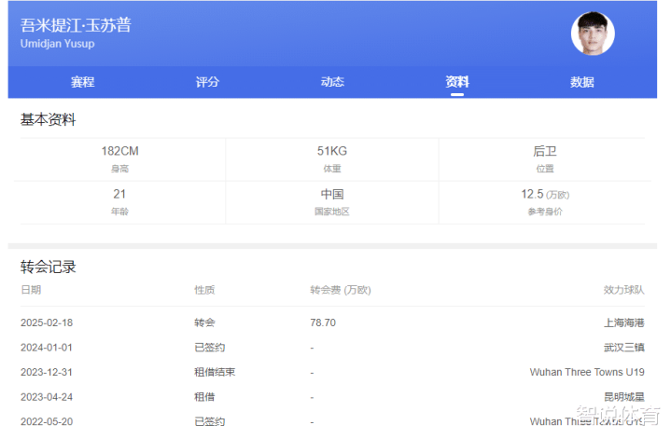Open the 动态 tab
Screen dimensions: 671x439
tap(332, 82)
